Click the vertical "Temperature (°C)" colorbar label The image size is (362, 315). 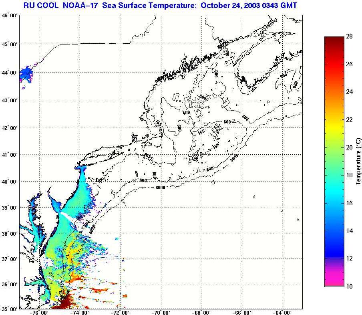(x=358, y=162)
